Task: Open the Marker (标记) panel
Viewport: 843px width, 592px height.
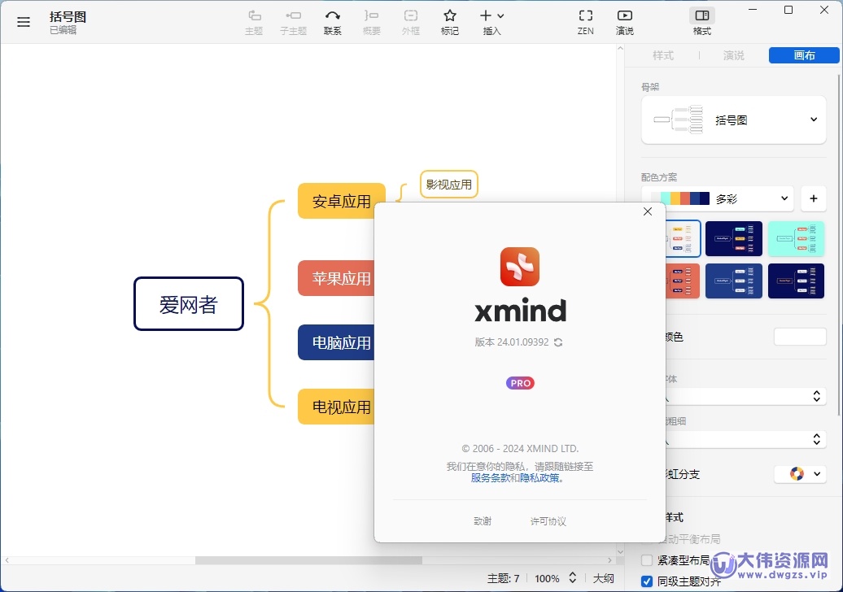Action: pyautogui.click(x=449, y=20)
